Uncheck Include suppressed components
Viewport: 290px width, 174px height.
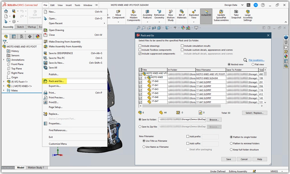pos(140,54)
